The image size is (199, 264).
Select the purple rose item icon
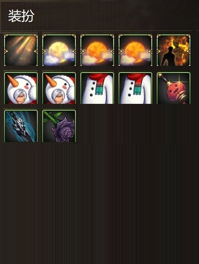[x=59, y=126]
